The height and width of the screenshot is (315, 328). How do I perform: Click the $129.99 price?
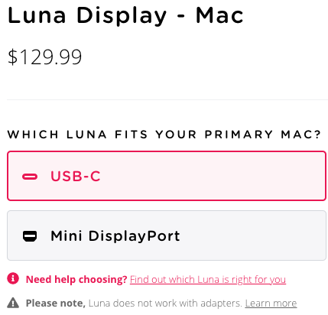click(44, 57)
